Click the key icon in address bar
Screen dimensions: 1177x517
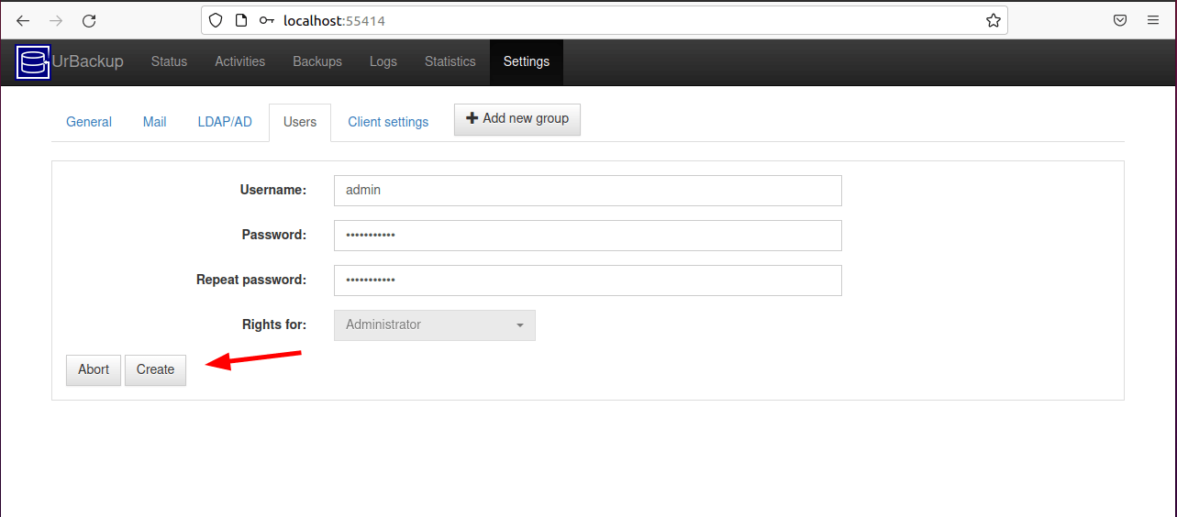[267, 20]
